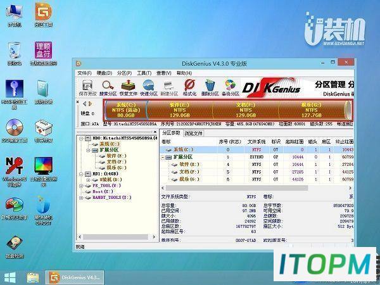The height and width of the screenshot is (285, 380).
Task: Select the HASH checker key desktop icon
Action: coord(15,94)
